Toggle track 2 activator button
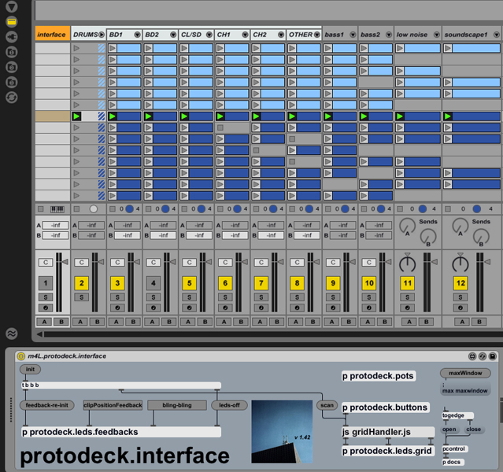 [x=81, y=283]
